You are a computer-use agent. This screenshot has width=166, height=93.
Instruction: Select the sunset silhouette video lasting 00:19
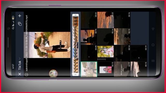(89, 37)
